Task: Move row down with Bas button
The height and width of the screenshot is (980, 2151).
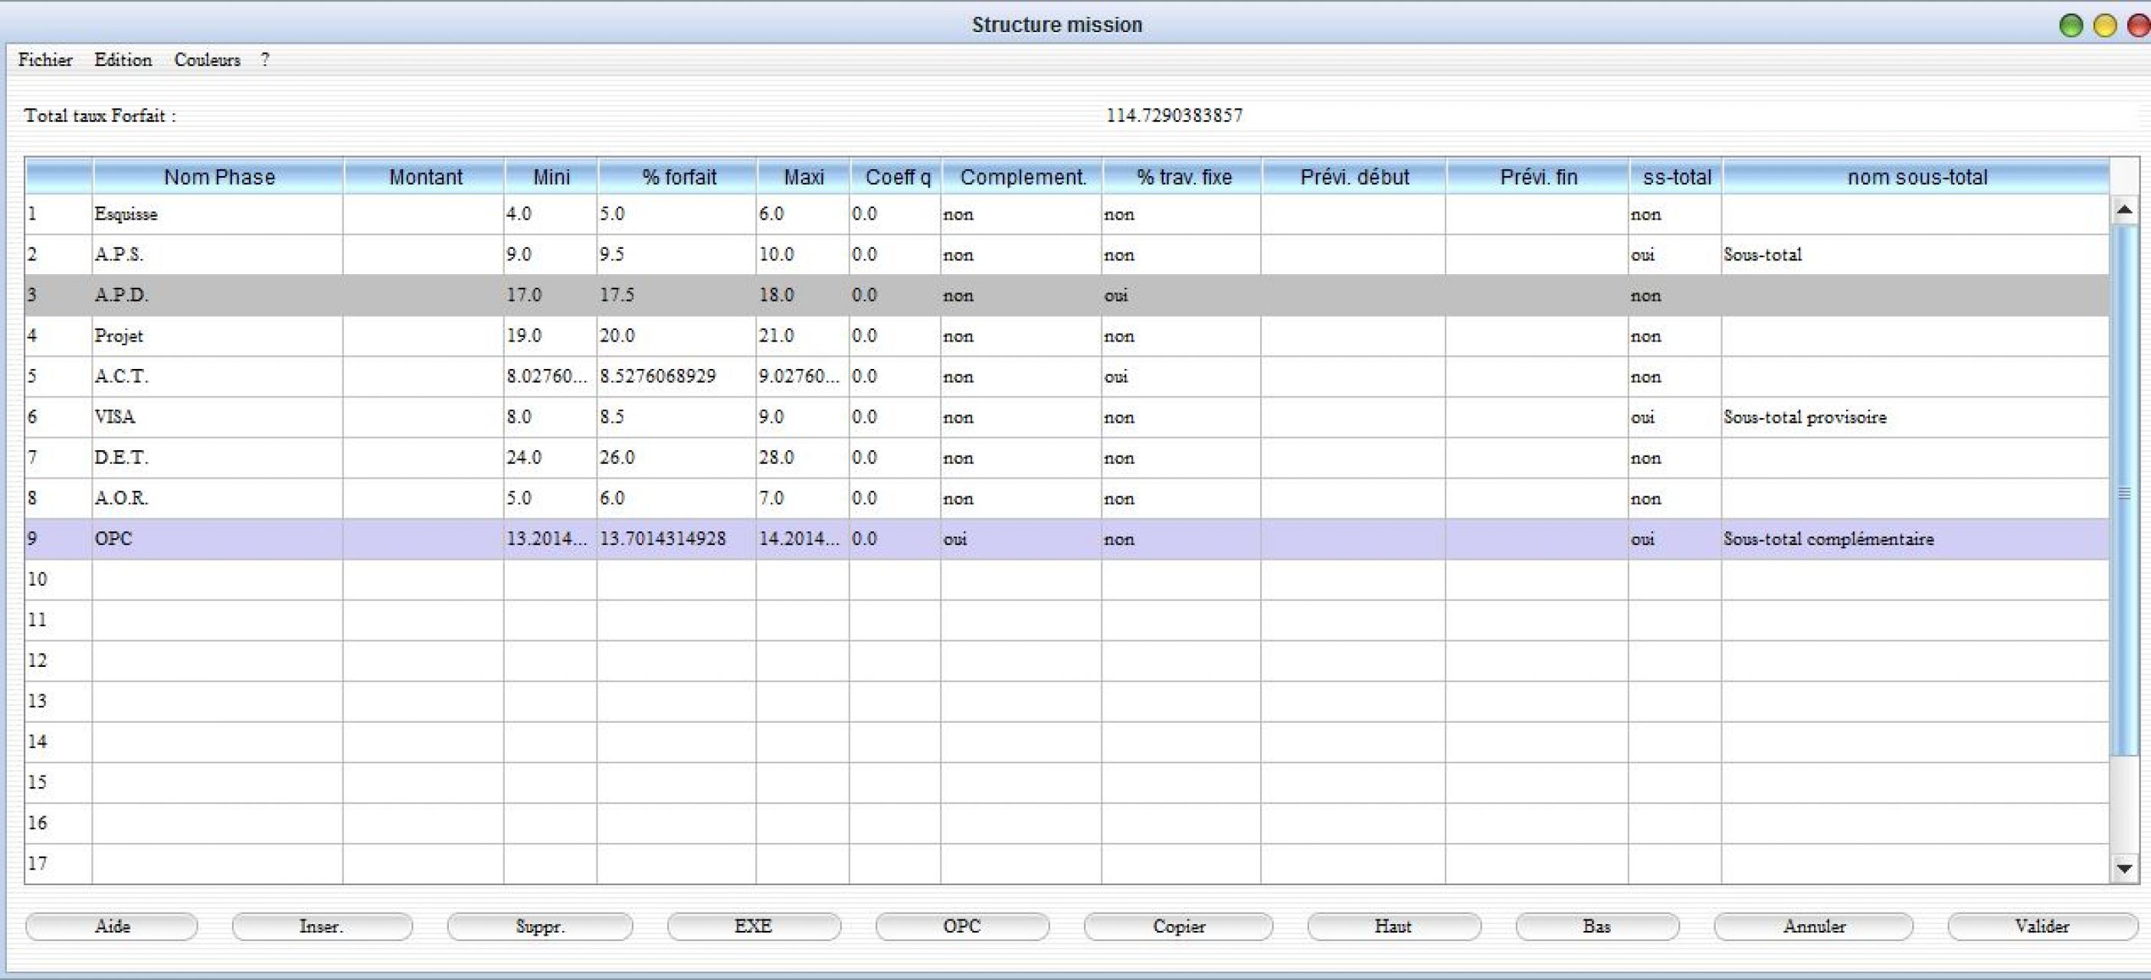Action: (x=1596, y=926)
